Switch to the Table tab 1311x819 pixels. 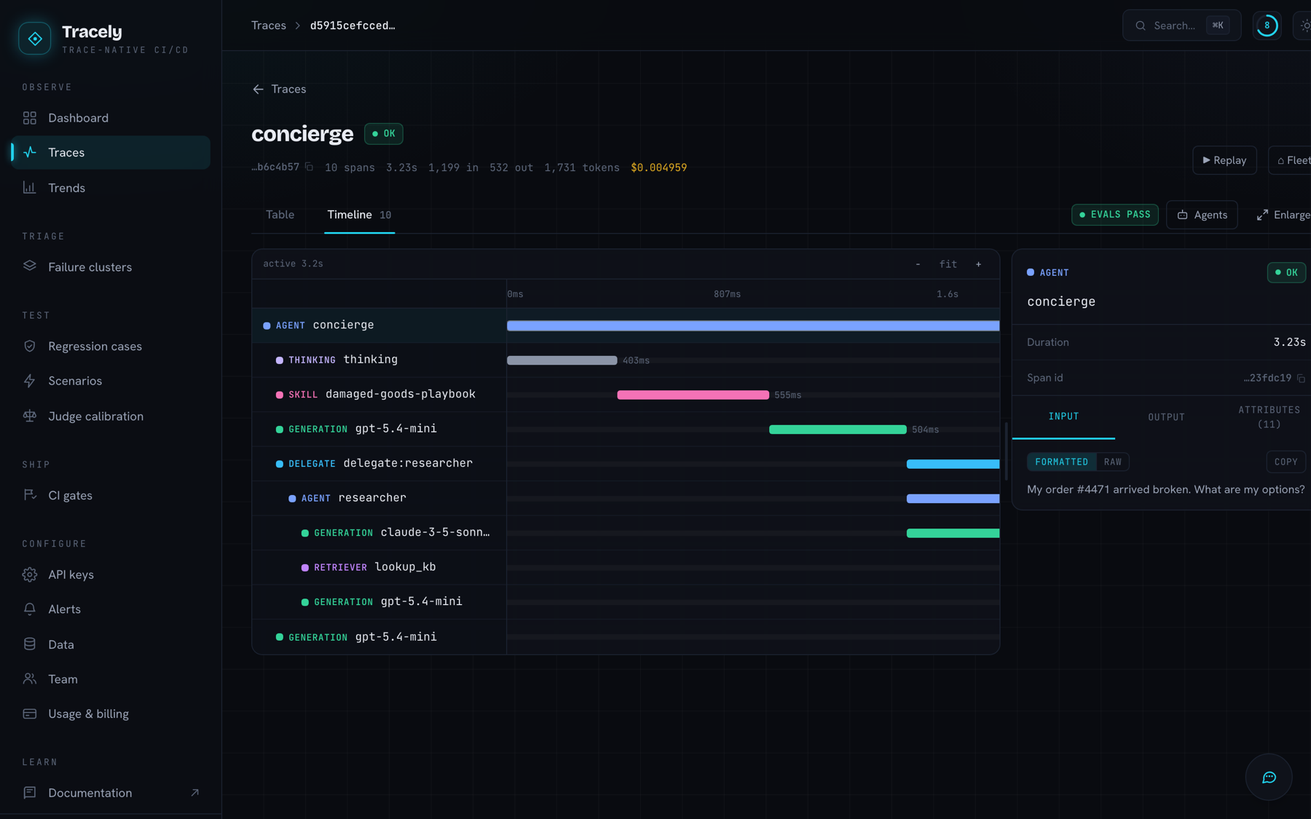pyautogui.click(x=280, y=215)
